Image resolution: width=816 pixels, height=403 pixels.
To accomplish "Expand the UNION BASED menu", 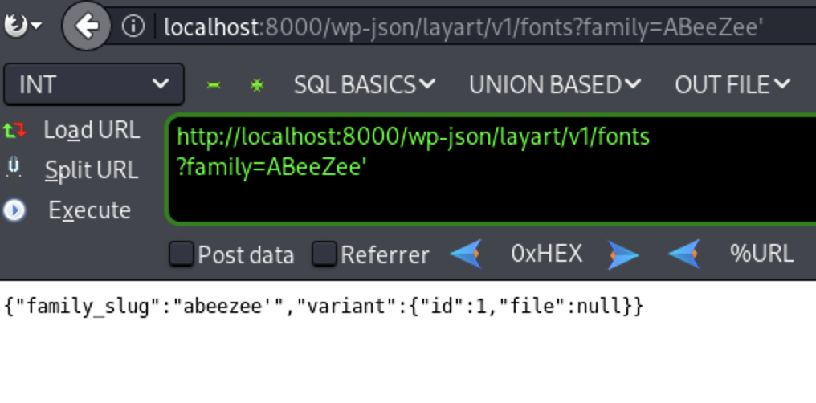I will point(555,85).
